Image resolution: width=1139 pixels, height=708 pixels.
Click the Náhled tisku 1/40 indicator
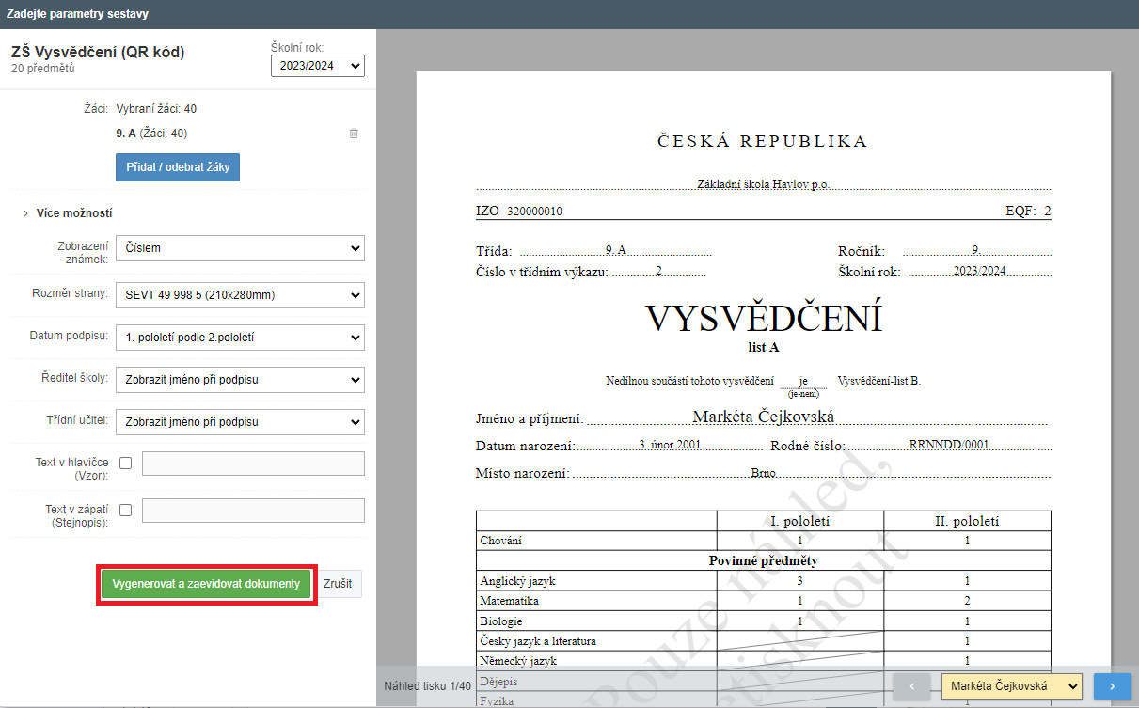(429, 687)
